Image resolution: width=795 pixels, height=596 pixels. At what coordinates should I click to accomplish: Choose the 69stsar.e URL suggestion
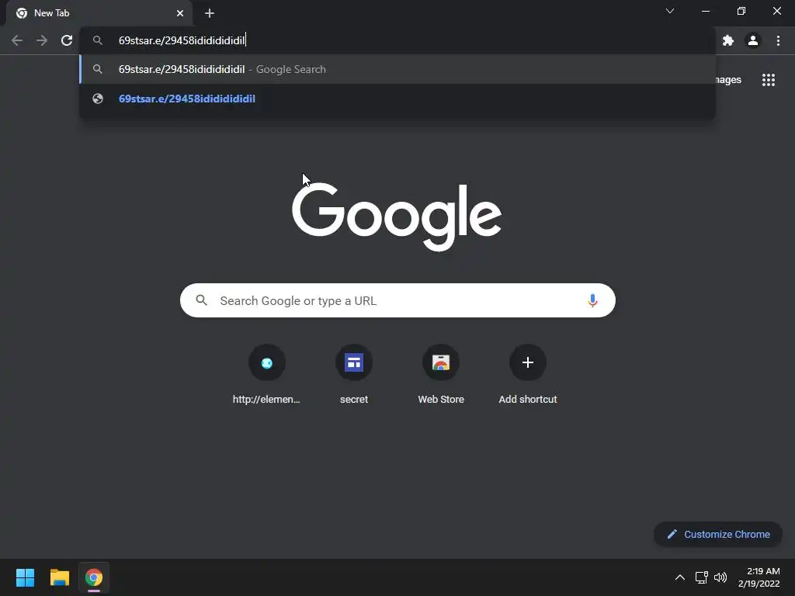click(x=397, y=99)
